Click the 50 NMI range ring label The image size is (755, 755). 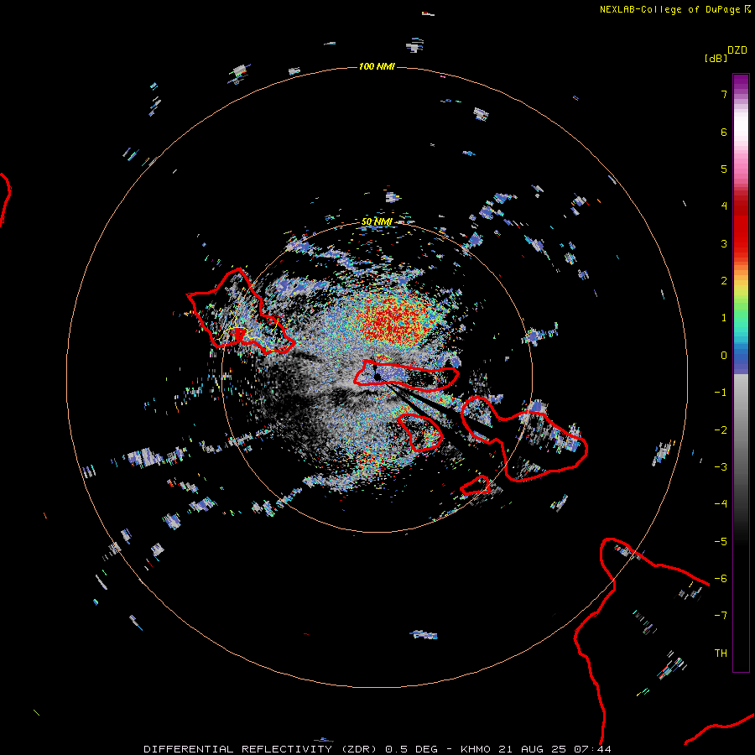click(x=377, y=221)
